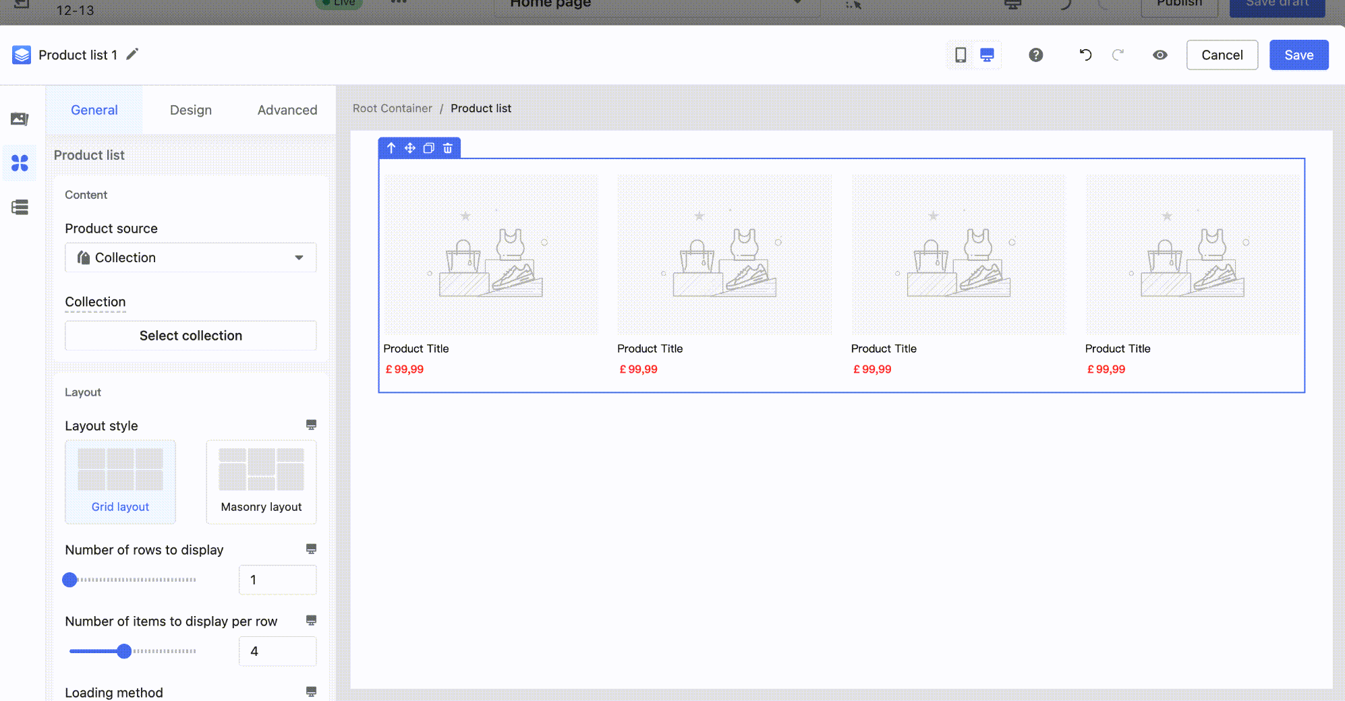Switch to mobile device preview

click(961, 55)
